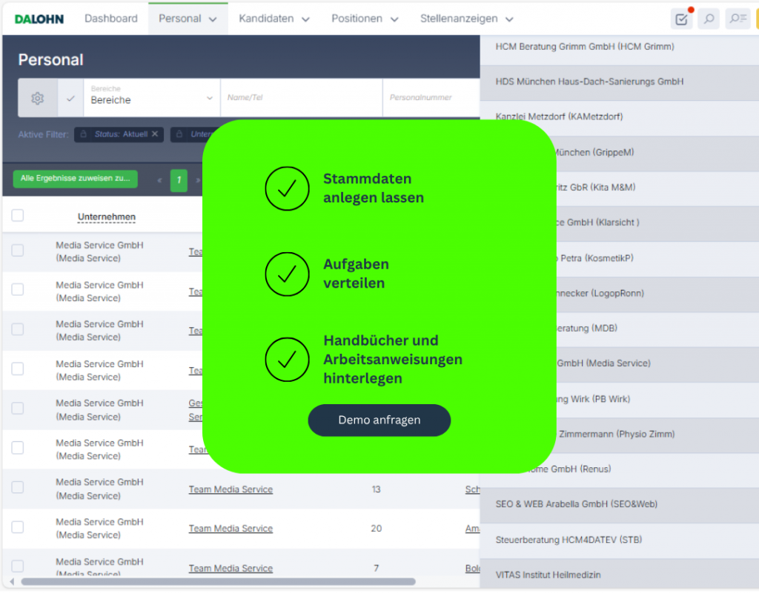Open the tasks checklist icon with notification
Screen dimensions: 759x594
click(680, 19)
